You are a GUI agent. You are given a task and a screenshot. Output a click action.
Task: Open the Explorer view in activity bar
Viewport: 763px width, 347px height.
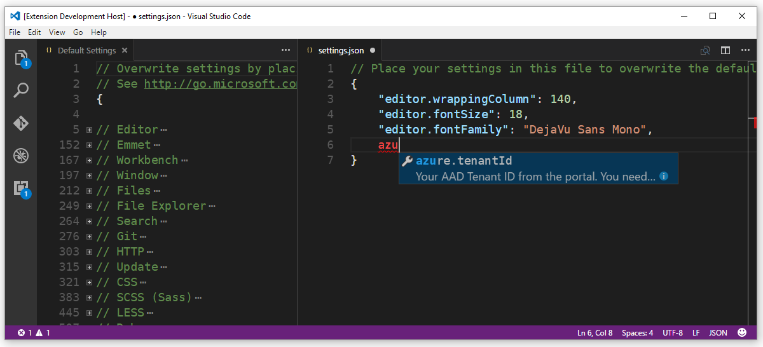pos(22,58)
